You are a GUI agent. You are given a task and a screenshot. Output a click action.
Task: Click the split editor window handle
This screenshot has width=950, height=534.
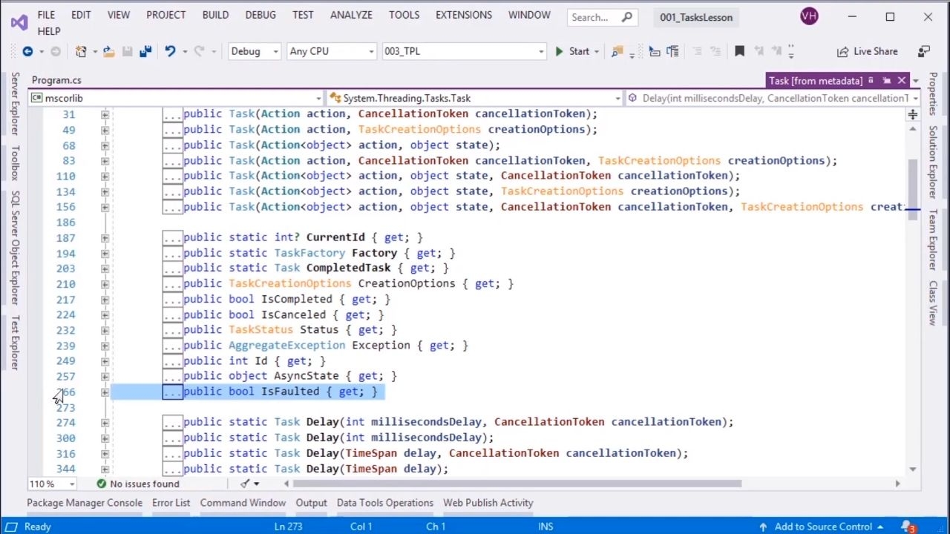point(912,114)
